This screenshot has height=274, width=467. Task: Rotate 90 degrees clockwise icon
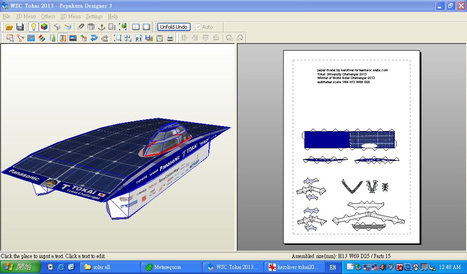(x=240, y=38)
